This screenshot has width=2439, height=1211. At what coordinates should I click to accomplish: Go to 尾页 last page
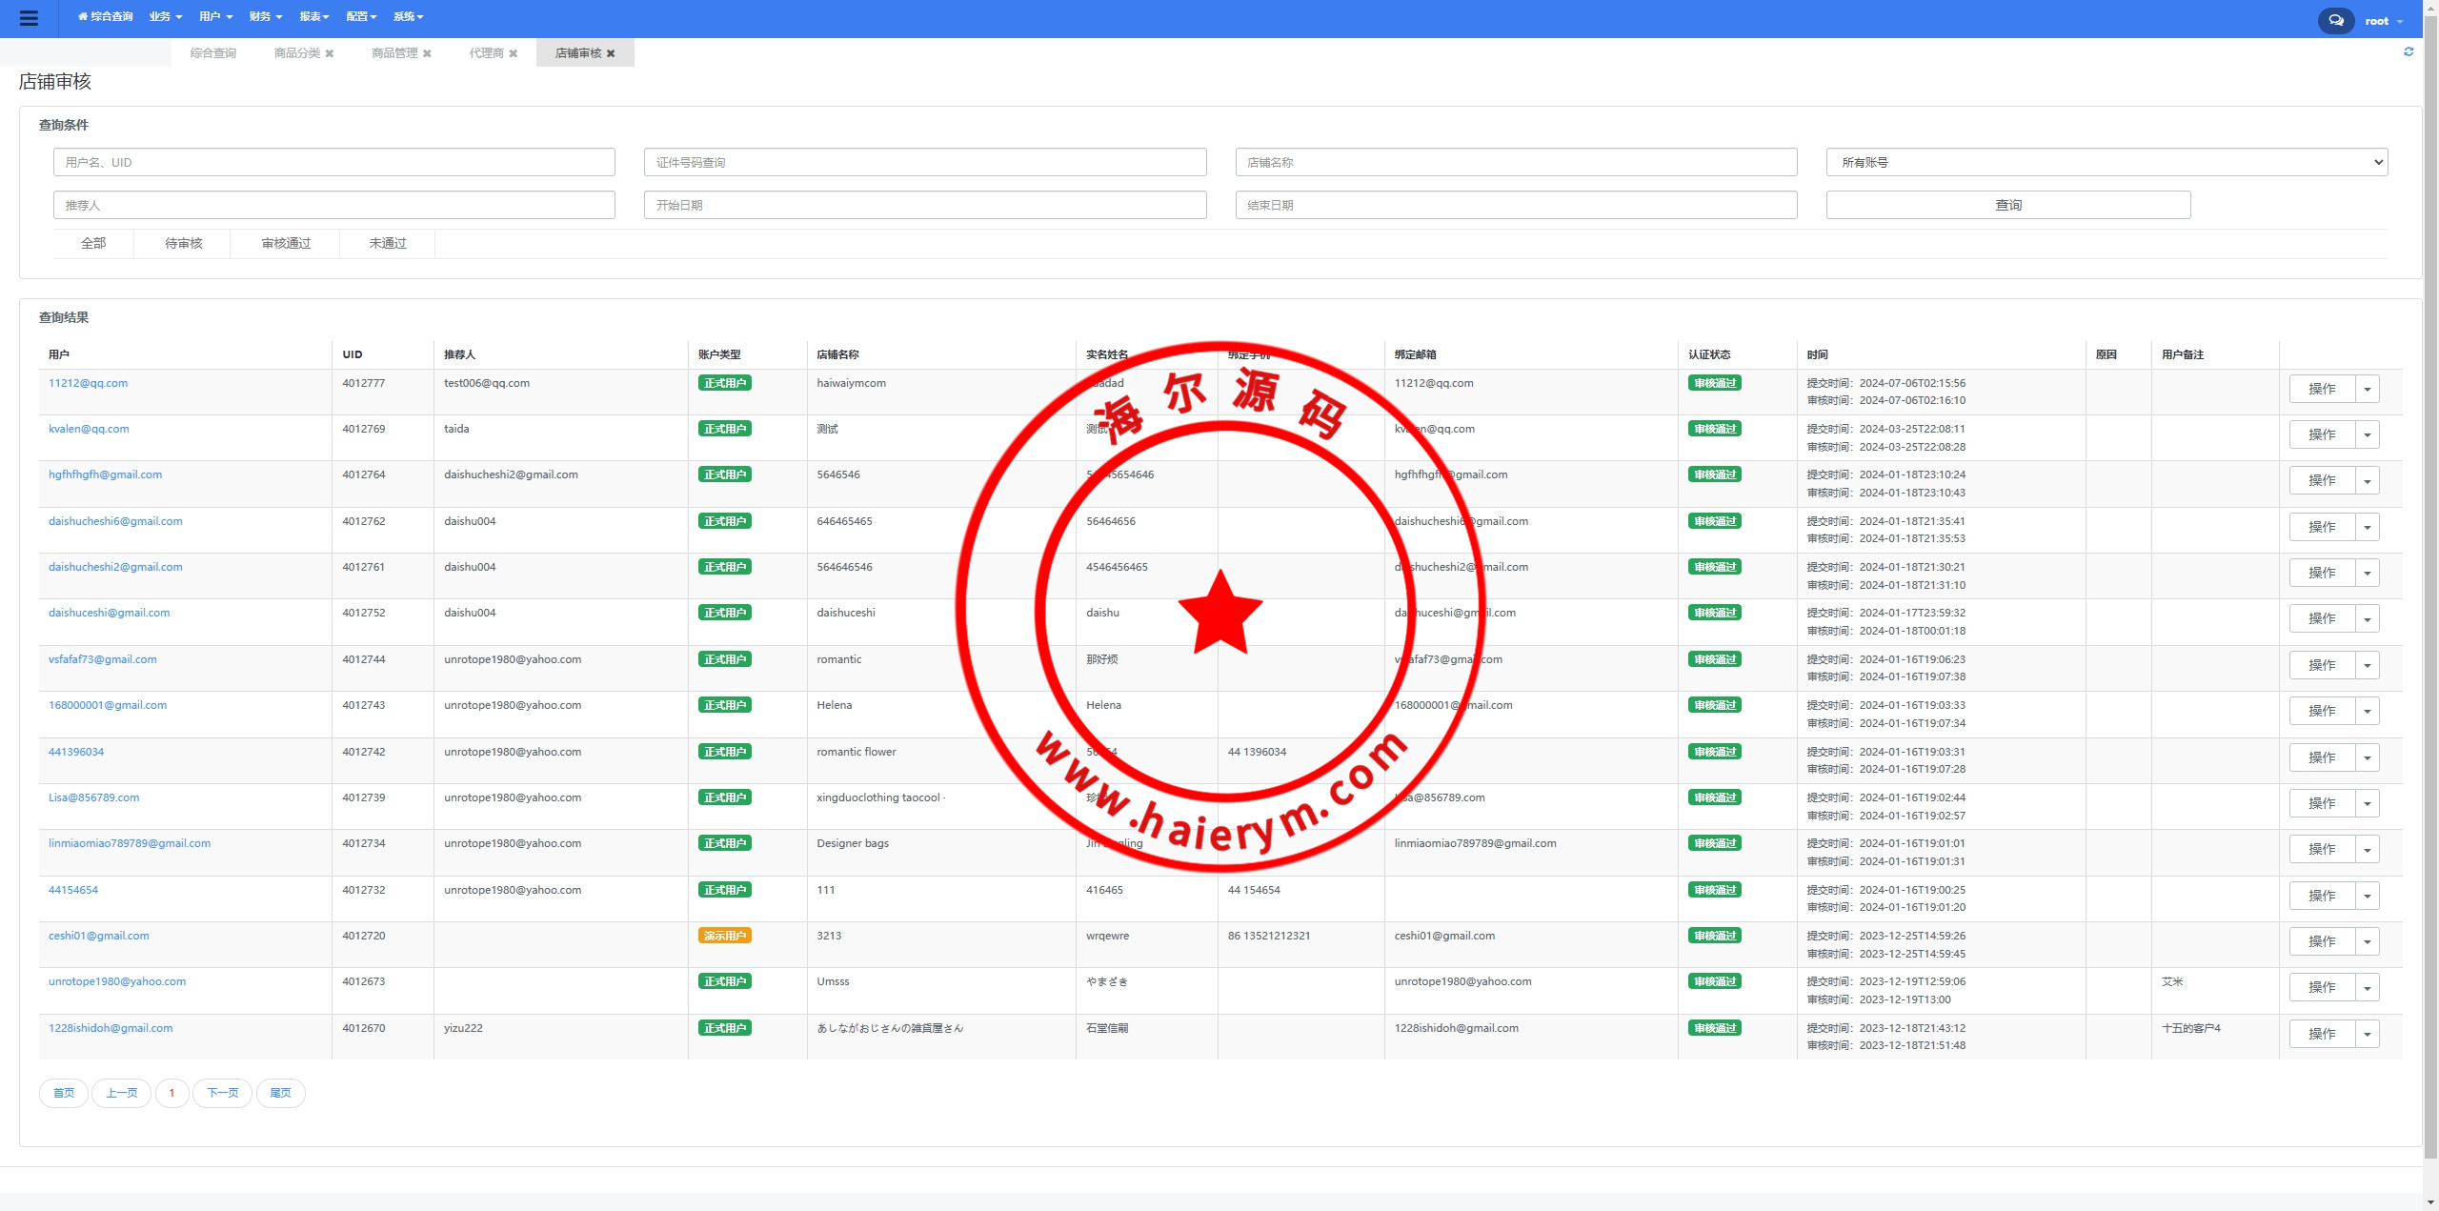tap(280, 1093)
